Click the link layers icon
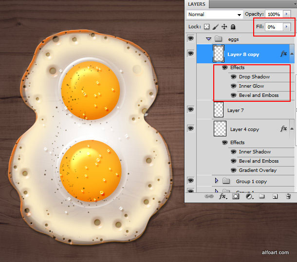This screenshot has height=262, width=297. pos(209,196)
